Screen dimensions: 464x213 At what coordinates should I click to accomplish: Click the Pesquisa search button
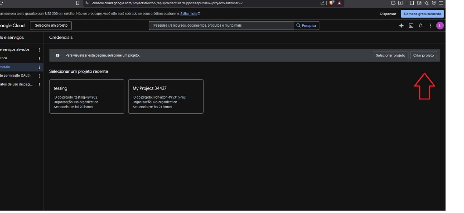[x=306, y=26]
